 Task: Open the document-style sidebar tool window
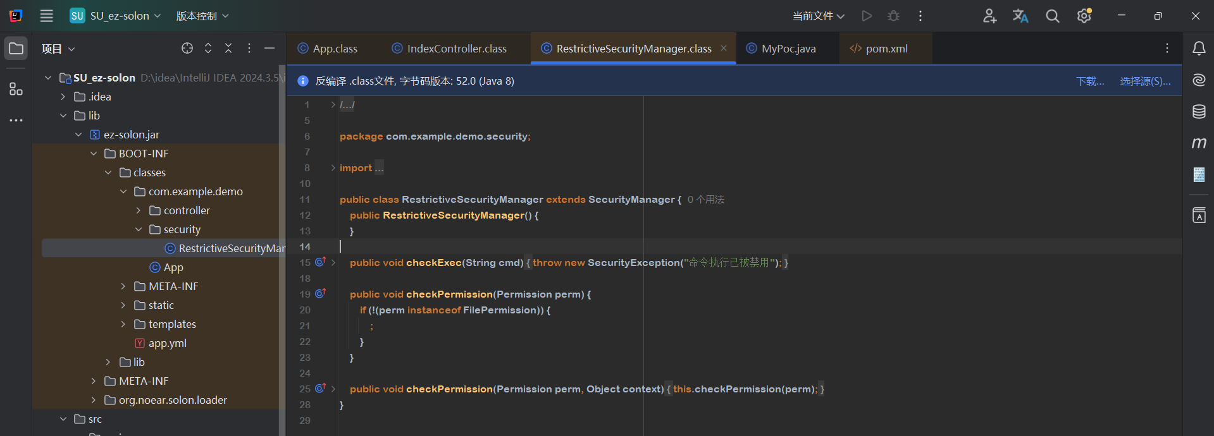(x=1199, y=174)
